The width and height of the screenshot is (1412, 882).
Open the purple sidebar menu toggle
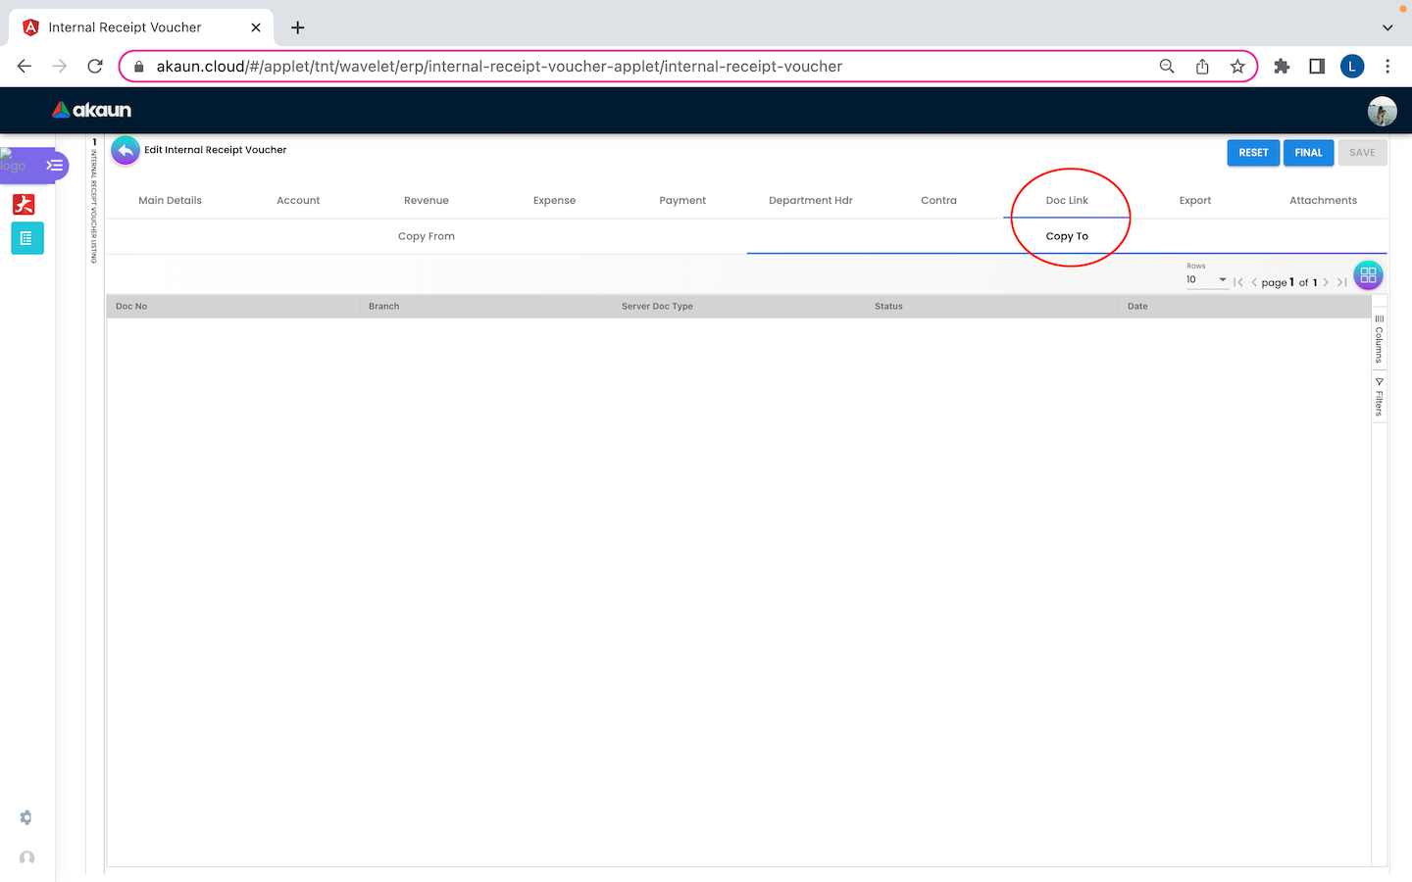pyautogui.click(x=55, y=165)
